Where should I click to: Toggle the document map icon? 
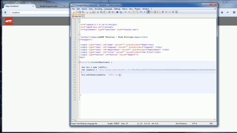pos(155,12)
